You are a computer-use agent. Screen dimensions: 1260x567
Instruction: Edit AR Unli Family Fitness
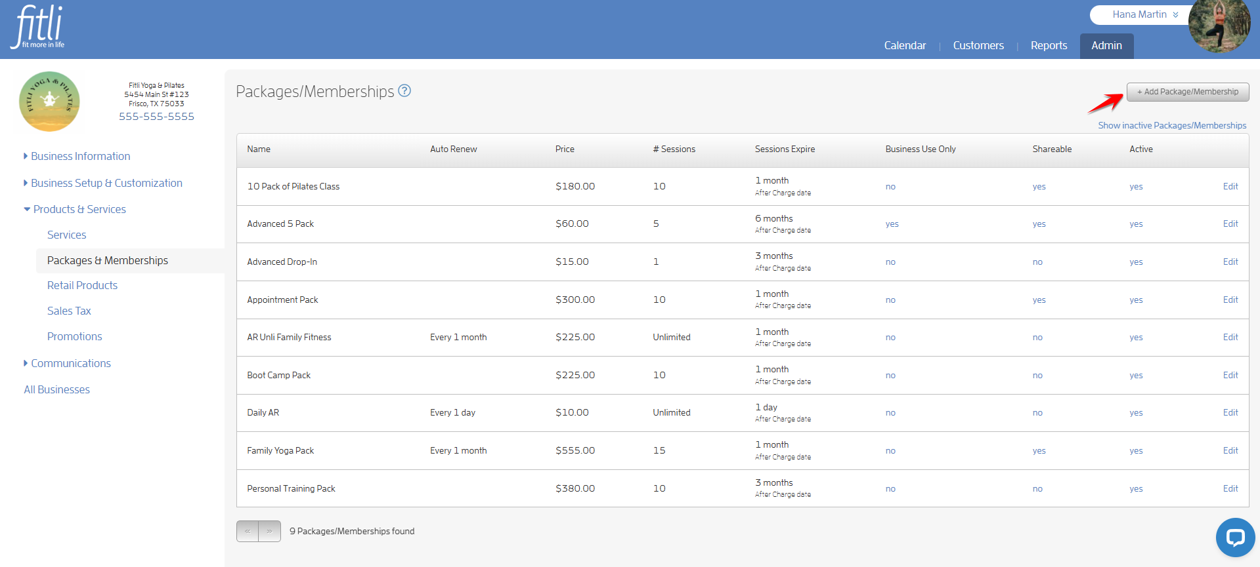[1230, 337]
